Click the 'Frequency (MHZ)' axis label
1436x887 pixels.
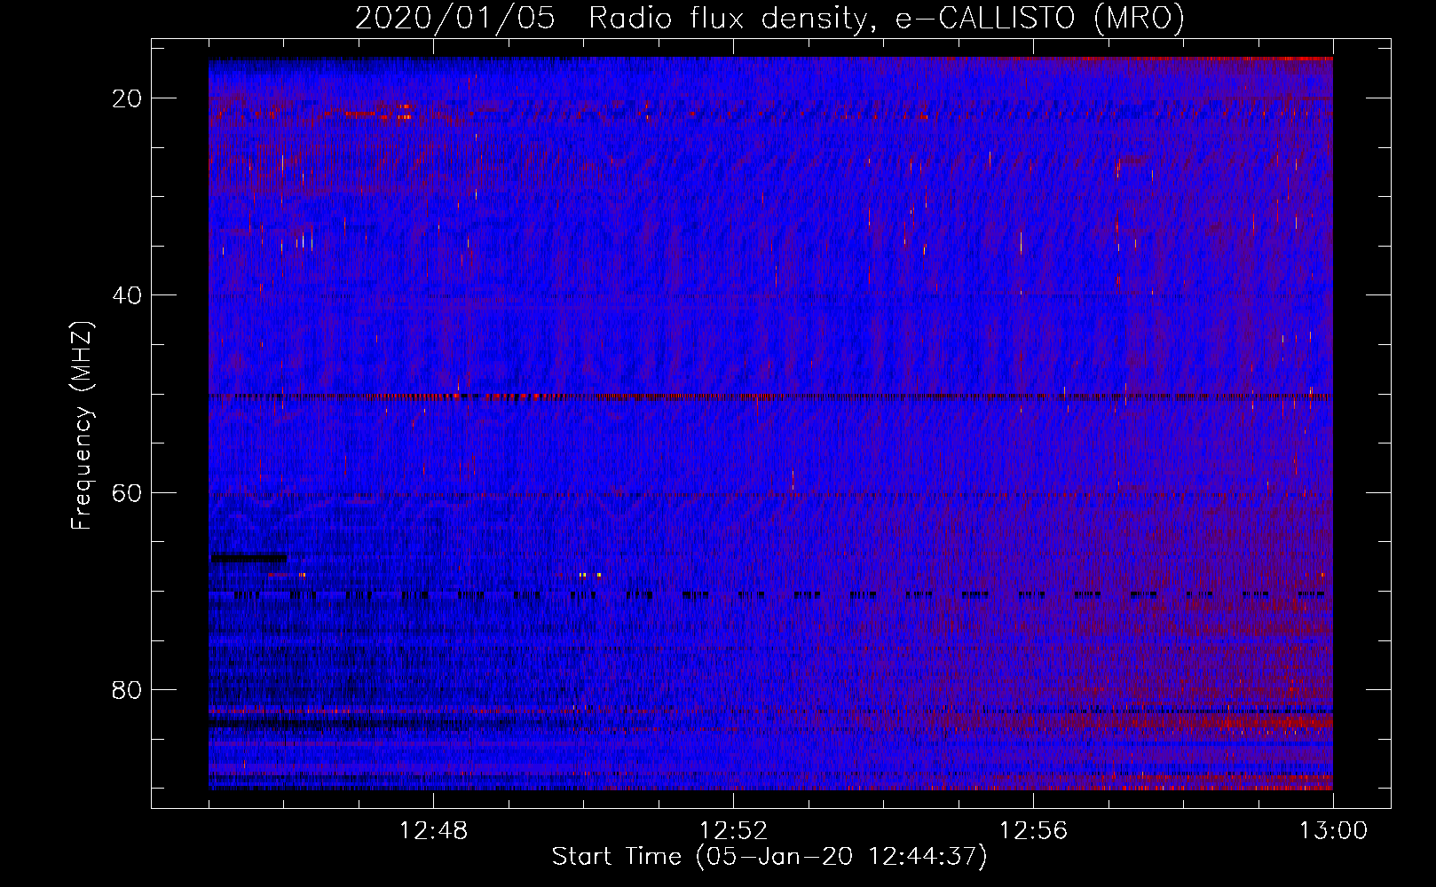coord(82,426)
